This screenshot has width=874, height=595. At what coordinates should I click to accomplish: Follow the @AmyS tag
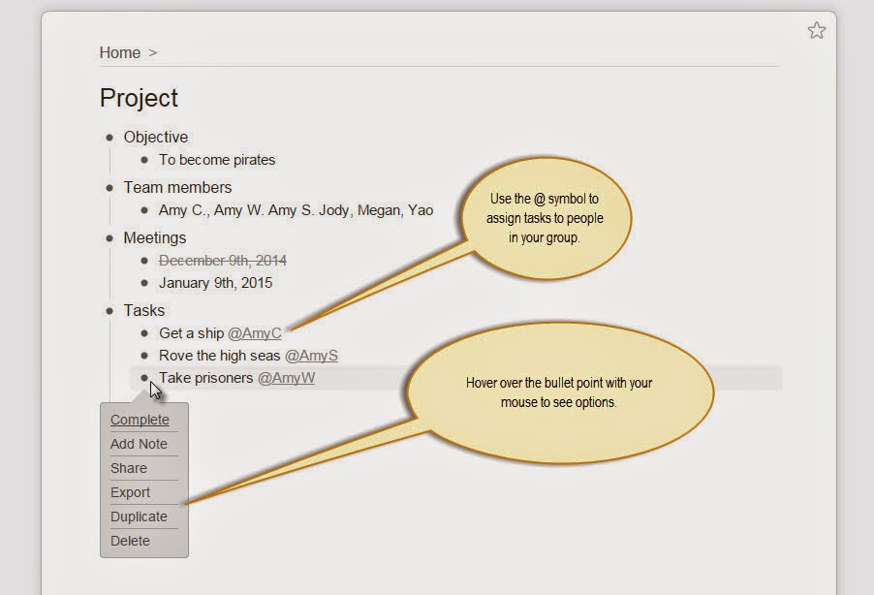310,356
